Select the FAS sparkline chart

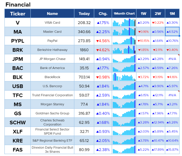coord(124,150)
